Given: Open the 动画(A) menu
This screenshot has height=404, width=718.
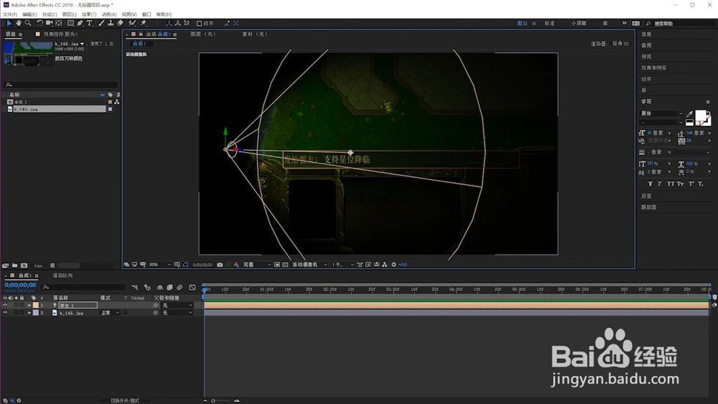Looking at the screenshot, I should [x=109, y=14].
